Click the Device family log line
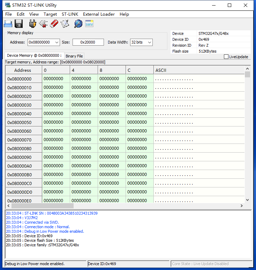The image size is (256, 270). tap(43, 245)
